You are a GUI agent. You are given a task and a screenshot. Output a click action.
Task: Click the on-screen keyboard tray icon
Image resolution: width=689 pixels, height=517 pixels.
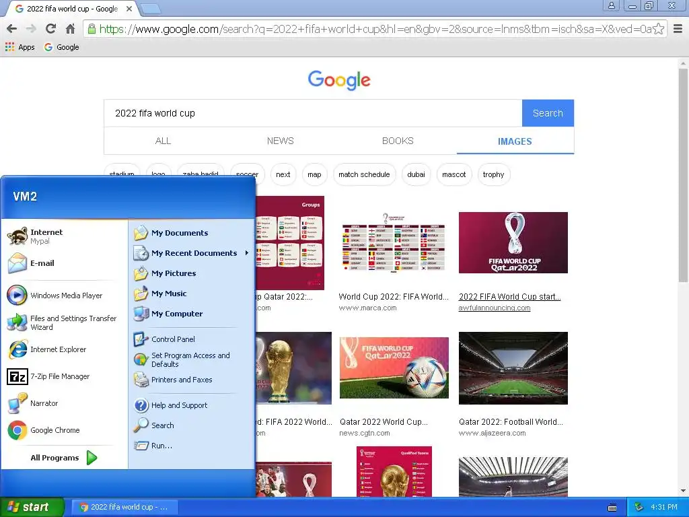[612, 508]
